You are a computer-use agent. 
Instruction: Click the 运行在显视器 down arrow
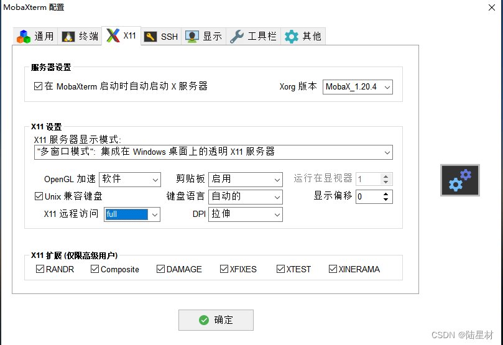(x=385, y=182)
